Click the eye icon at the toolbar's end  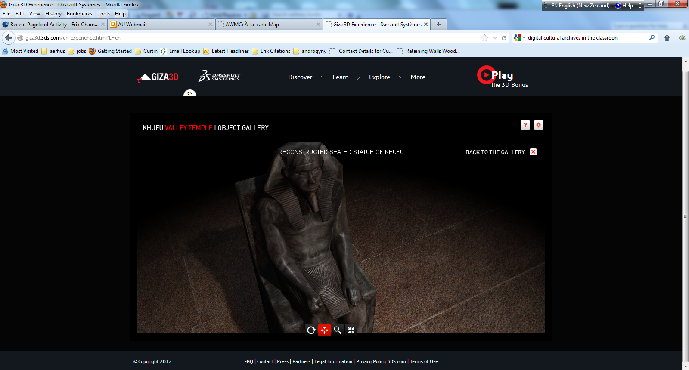[x=682, y=38]
